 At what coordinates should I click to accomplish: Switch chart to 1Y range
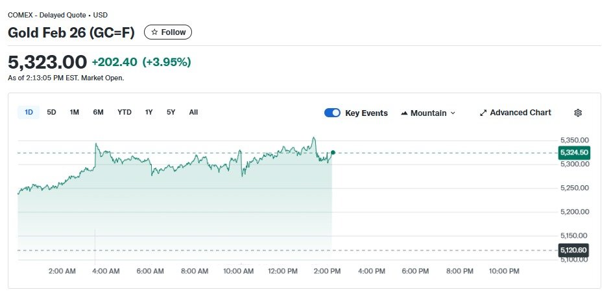pyautogui.click(x=149, y=112)
